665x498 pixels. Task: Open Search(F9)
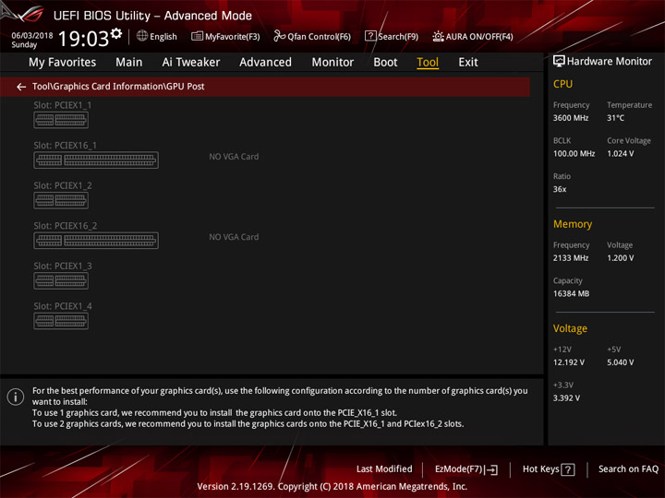click(392, 36)
